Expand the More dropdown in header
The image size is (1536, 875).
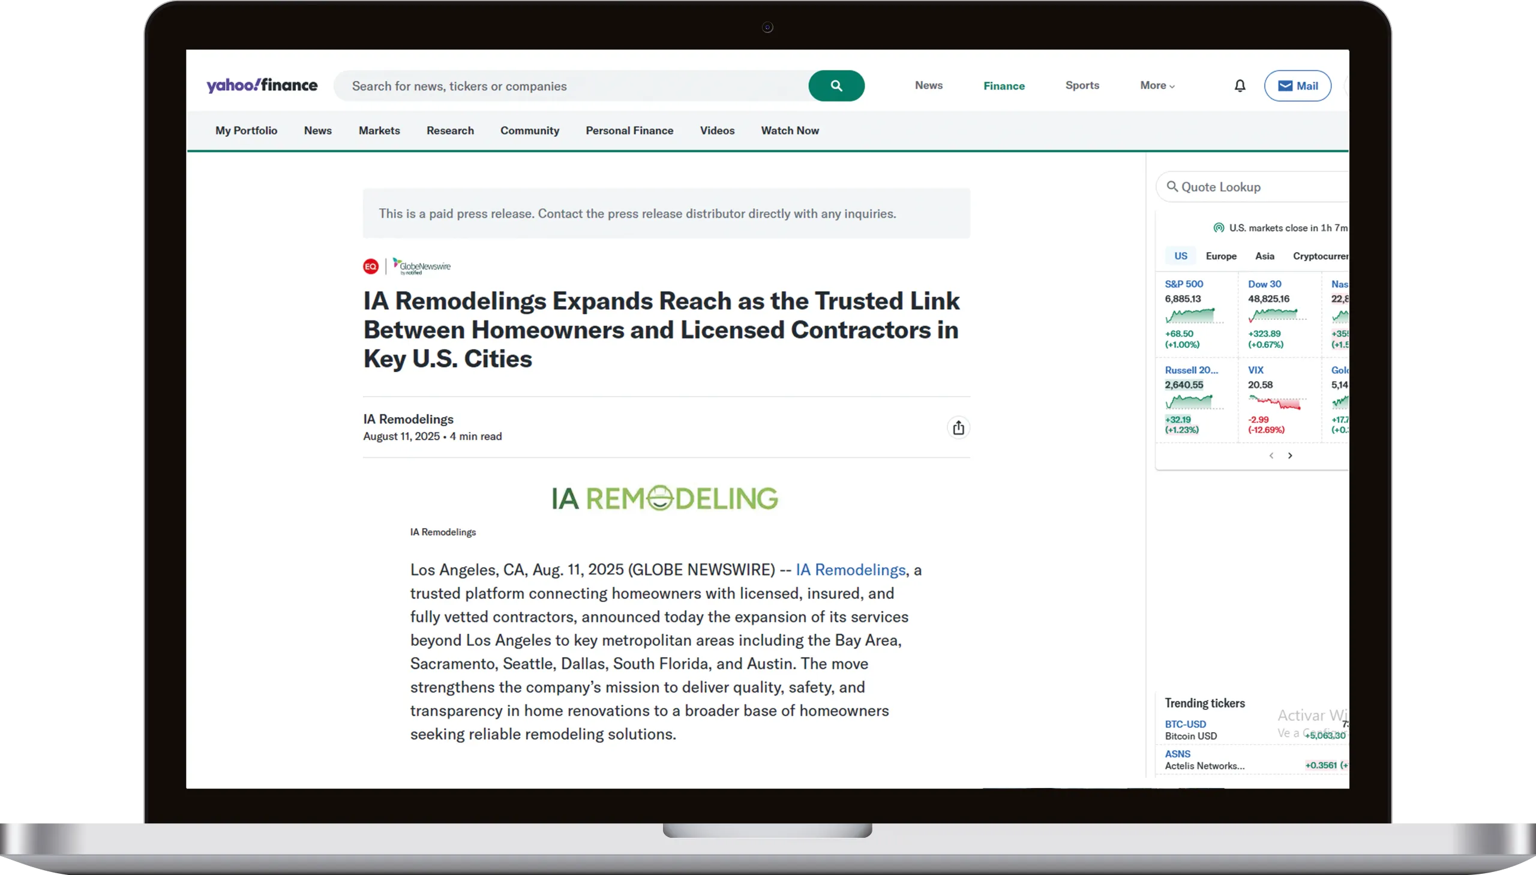(x=1157, y=85)
